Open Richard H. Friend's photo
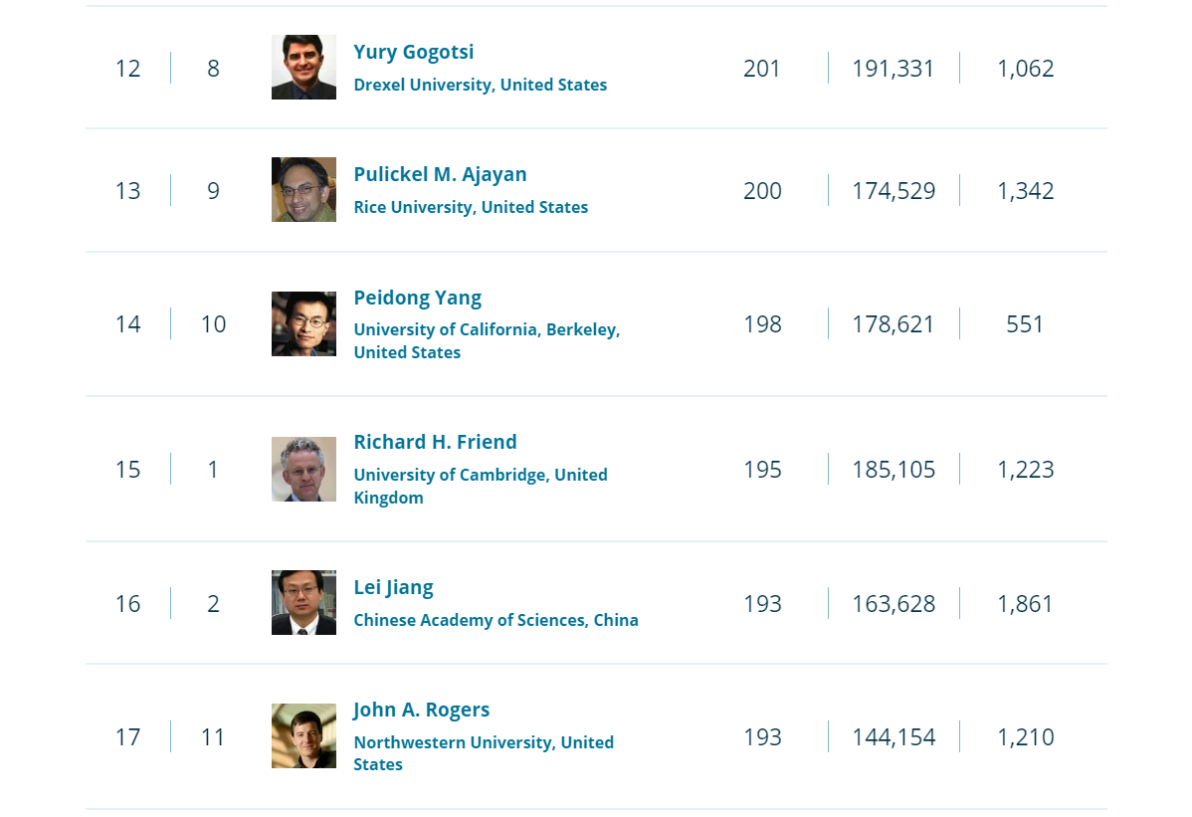This screenshot has width=1192, height=817. pyautogui.click(x=303, y=469)
